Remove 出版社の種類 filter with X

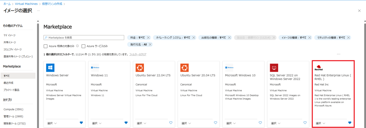(229, 38)
